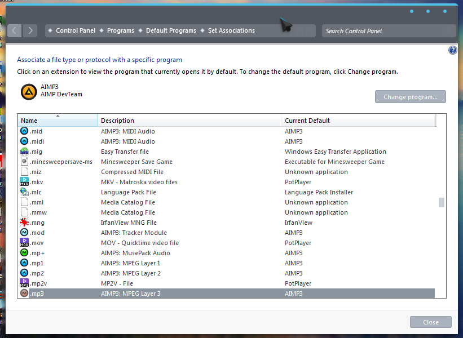
Task: Open help via the blue question mark icon
Action: point(452,50)
